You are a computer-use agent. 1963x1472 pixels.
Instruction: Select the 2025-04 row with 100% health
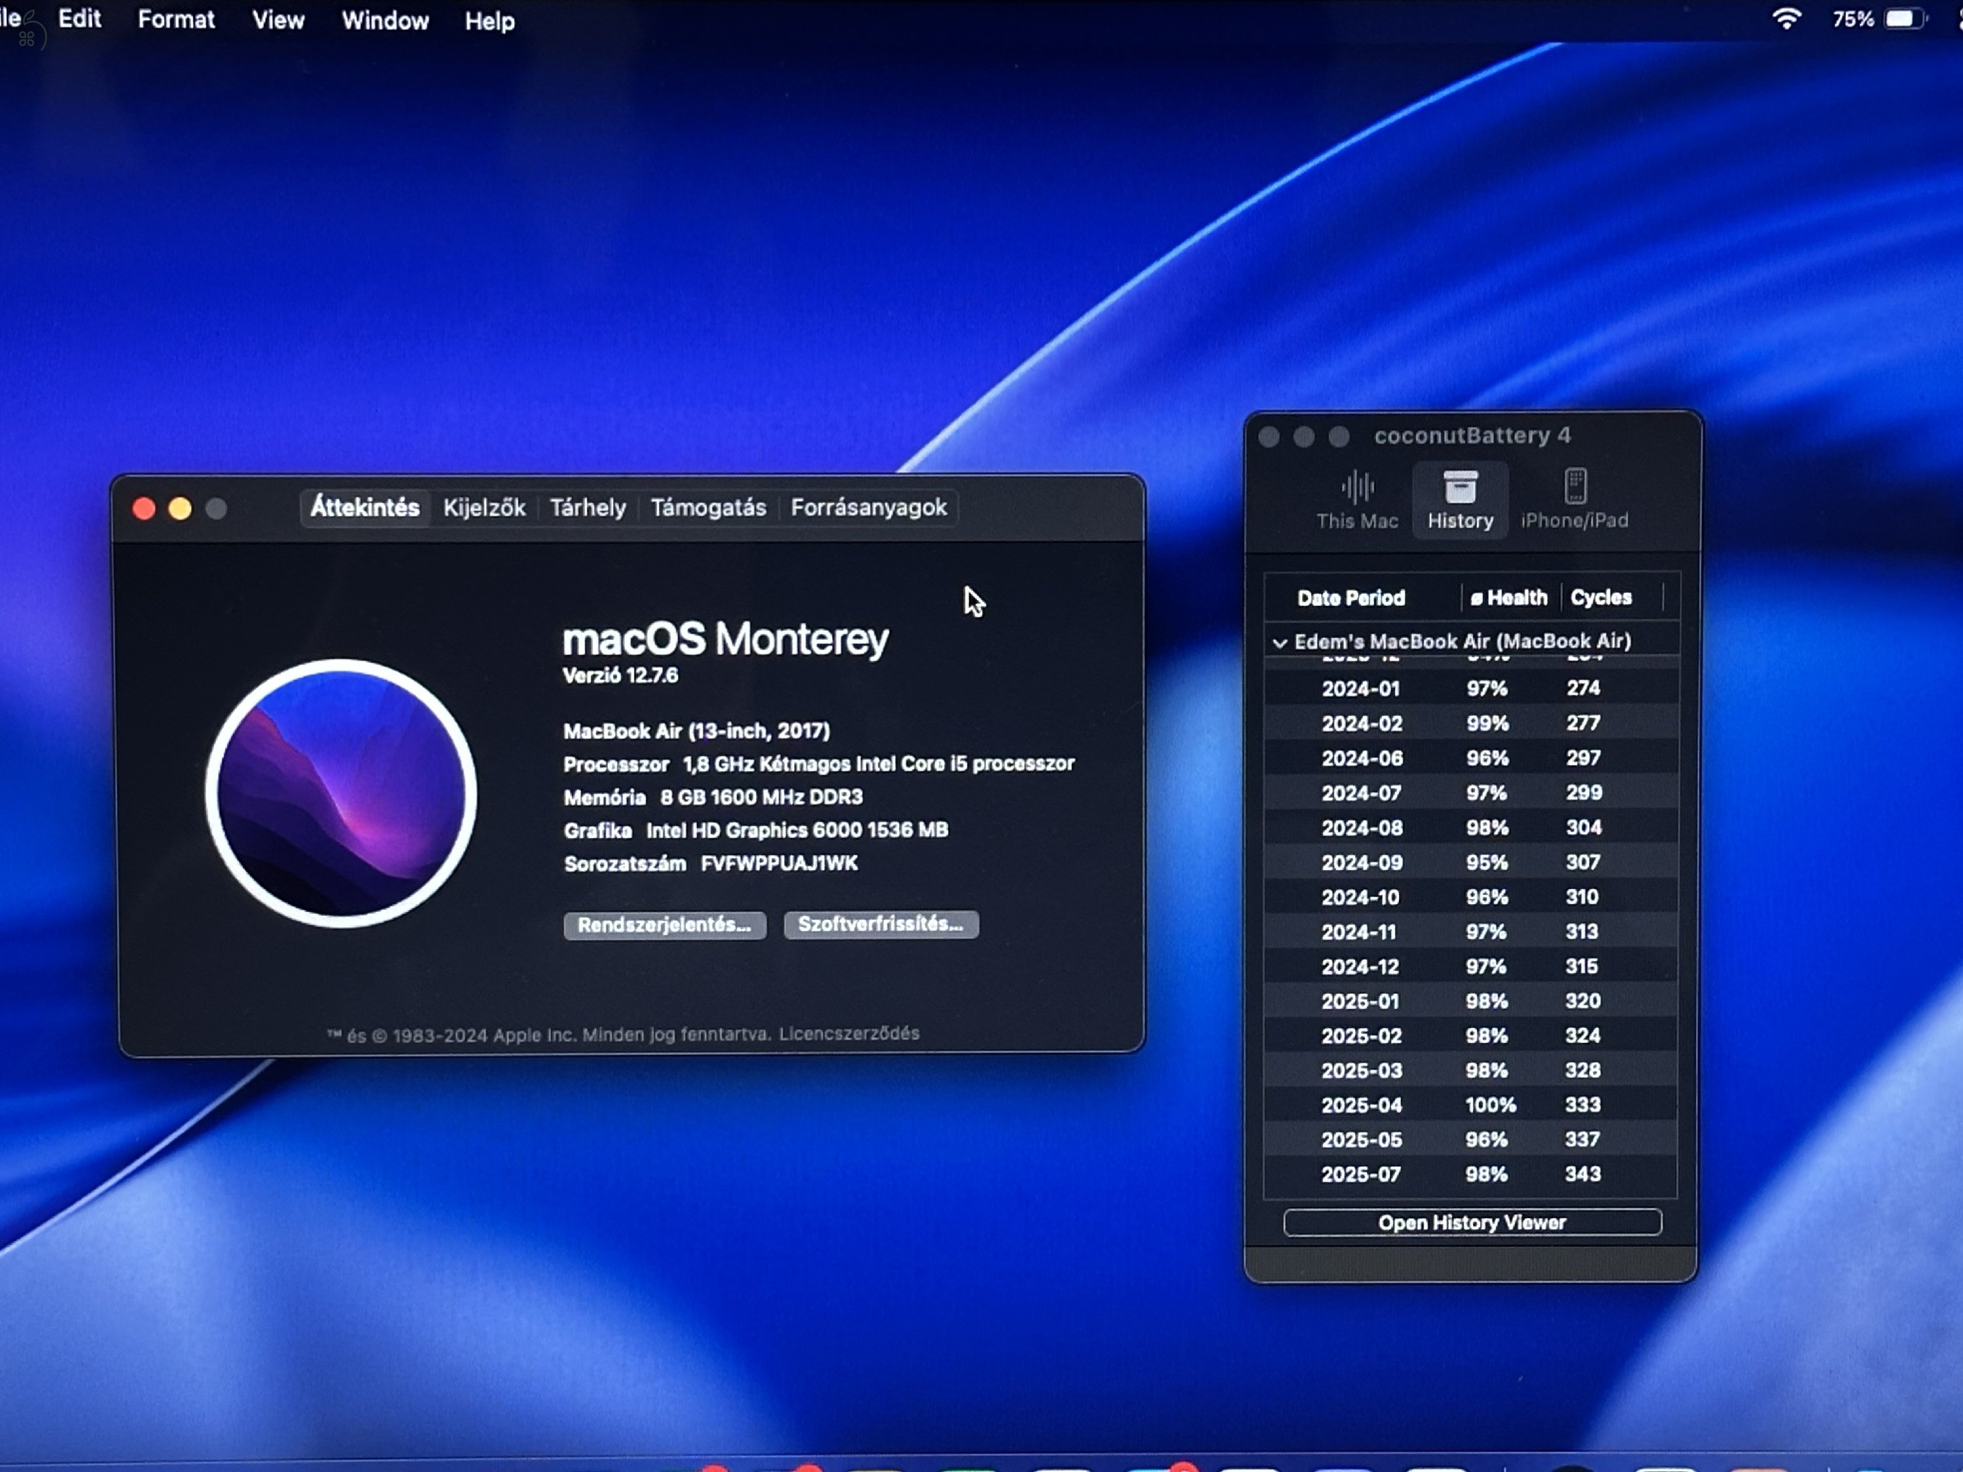pyautogui.click(x=1470, y=1105)
